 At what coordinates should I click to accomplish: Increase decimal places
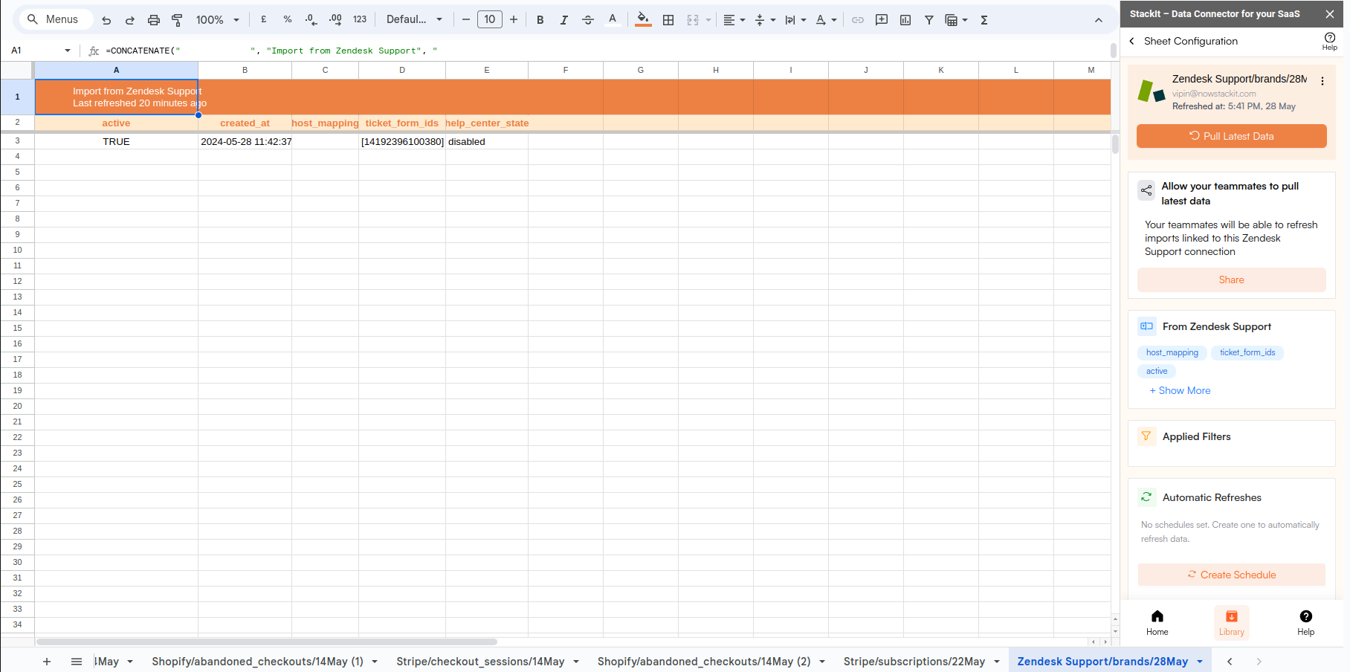pos(335,20)
